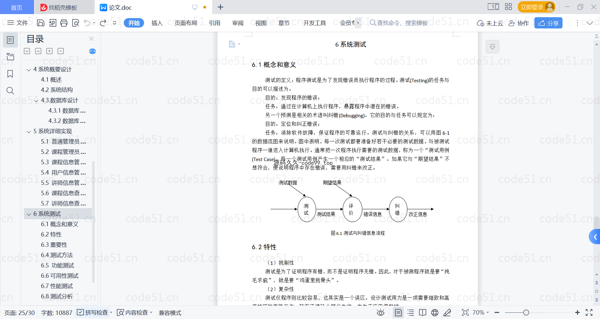Click the Print icon in toolbar
This screenshot has width=600, height=319.
(64, 23)
